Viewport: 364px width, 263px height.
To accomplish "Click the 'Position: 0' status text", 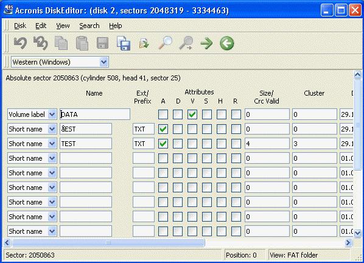I will (241, 255).
